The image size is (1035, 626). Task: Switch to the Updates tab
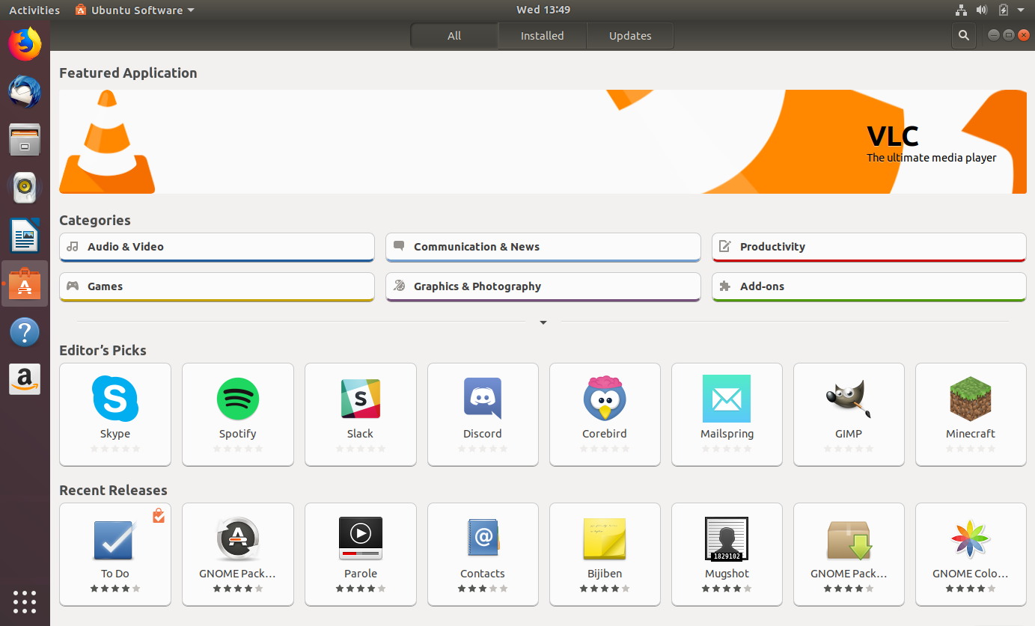(629, 35)
